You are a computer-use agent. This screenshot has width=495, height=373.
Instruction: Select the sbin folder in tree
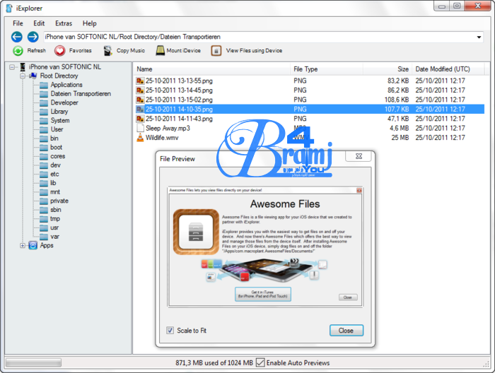point(56,210)
